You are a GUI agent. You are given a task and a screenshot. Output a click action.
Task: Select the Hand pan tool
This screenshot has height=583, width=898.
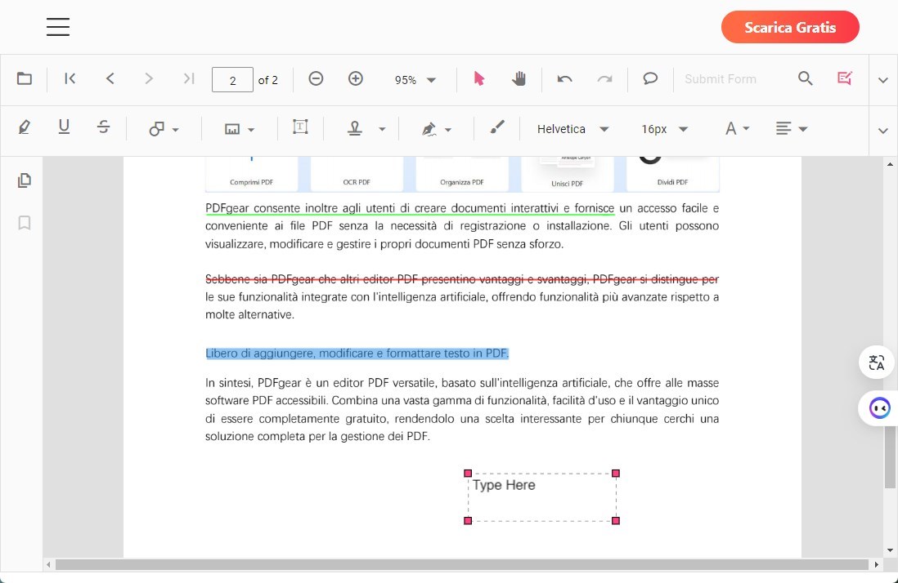519,78
